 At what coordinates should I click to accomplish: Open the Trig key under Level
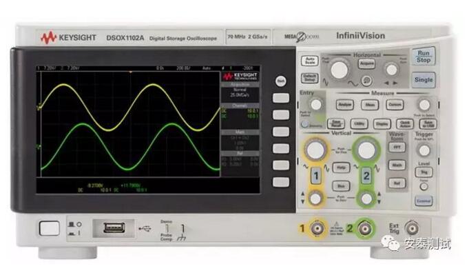tap(424, 172)
